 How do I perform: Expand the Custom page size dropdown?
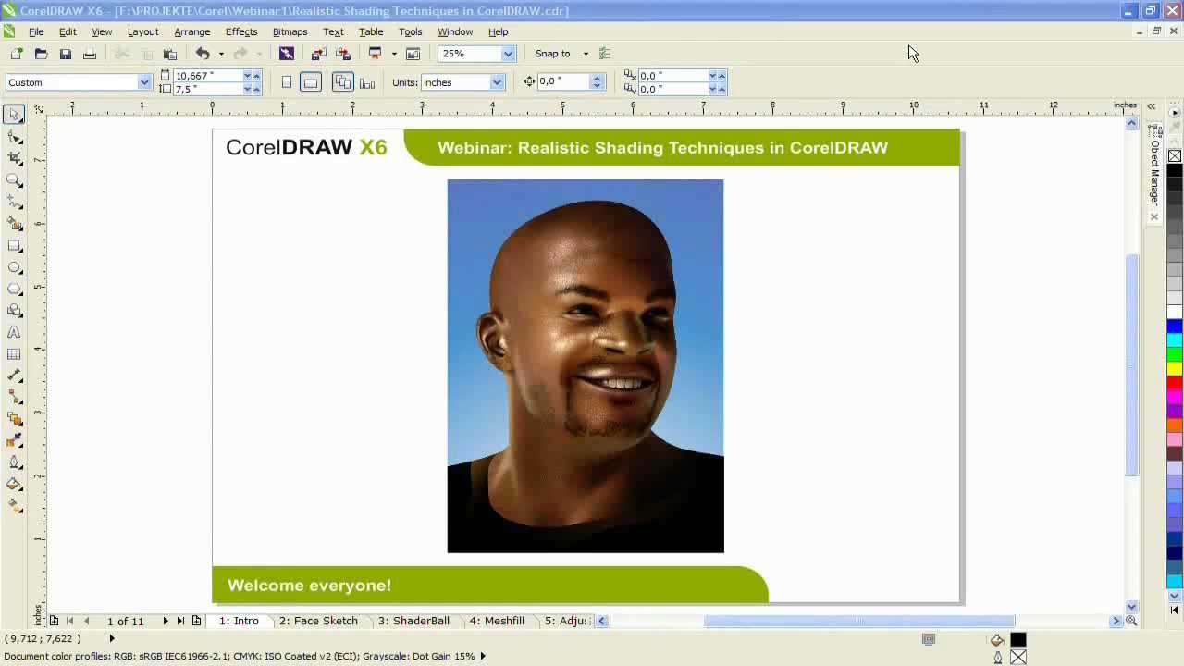pos(144,82)
